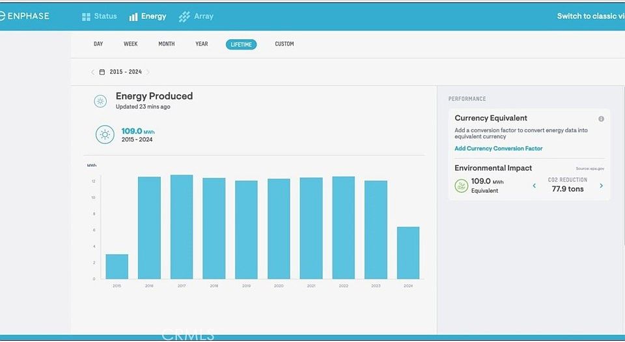Select the Lifetime time range

tap(241, 44)
